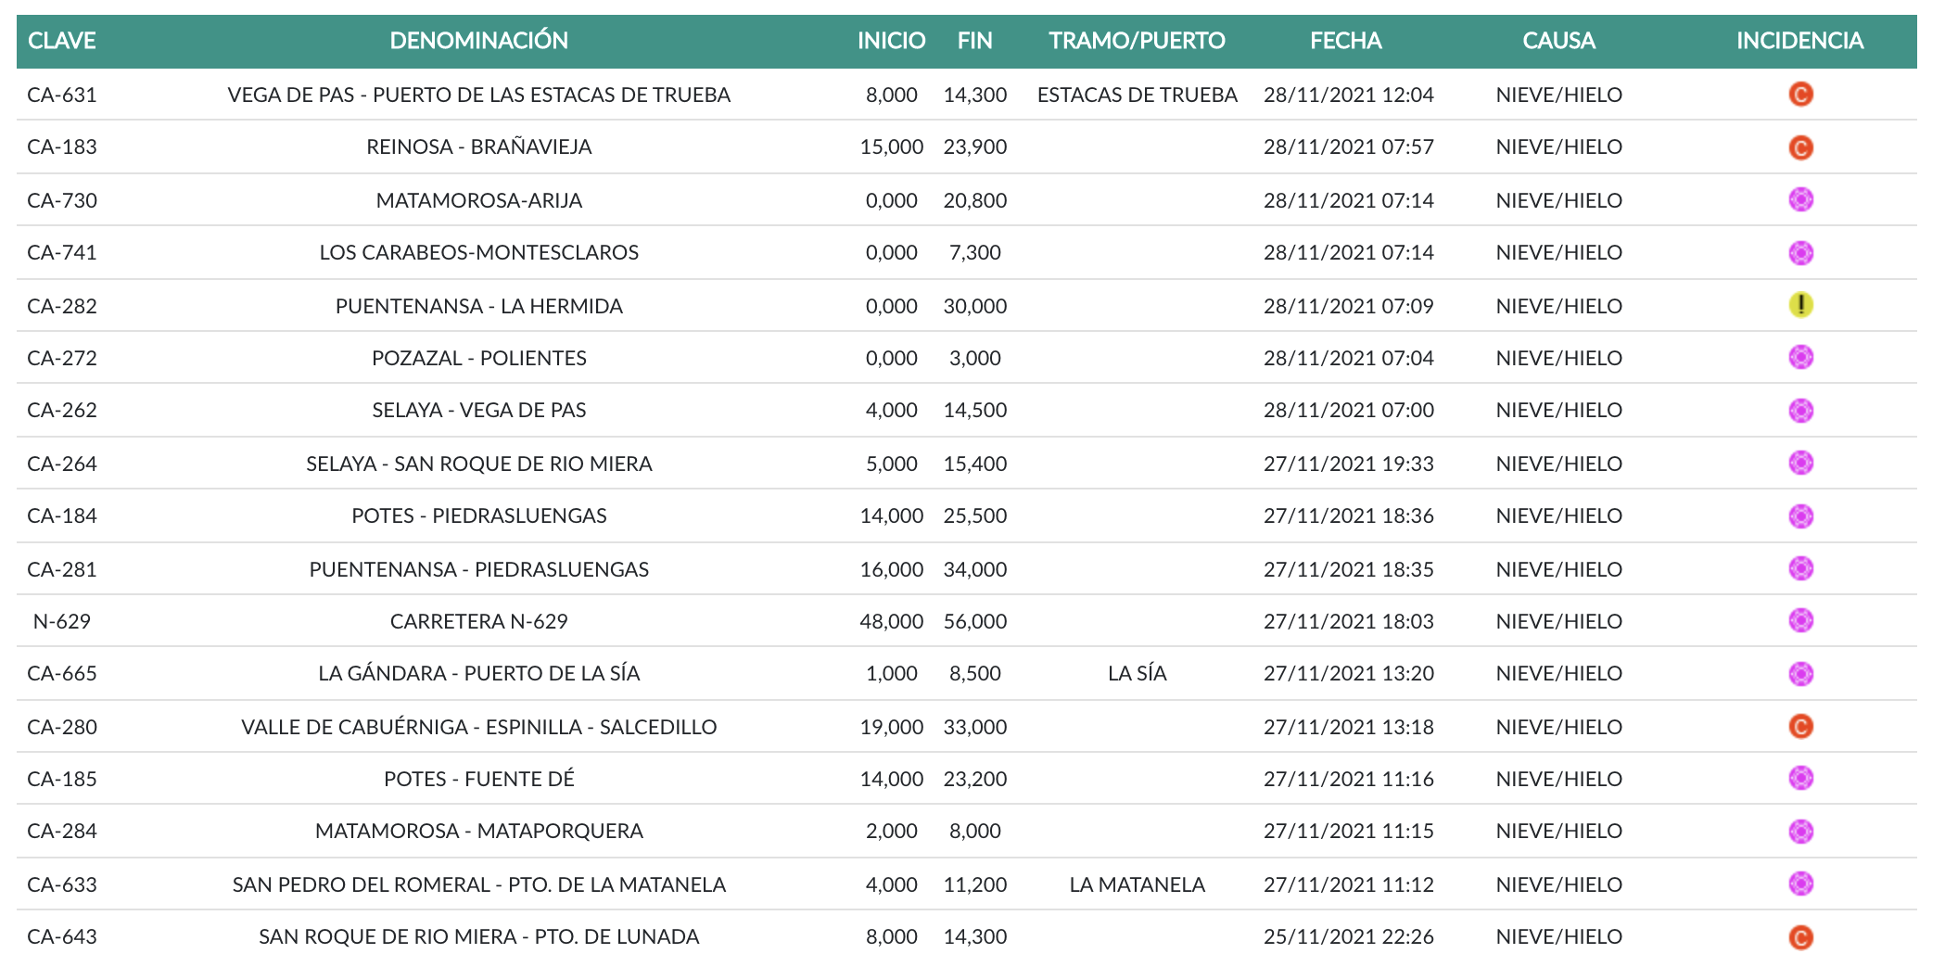Screen dimensions: 1945x979
Task: Select the POTES - FUENTE DÉ road name
Action: [x=478, y=780]
